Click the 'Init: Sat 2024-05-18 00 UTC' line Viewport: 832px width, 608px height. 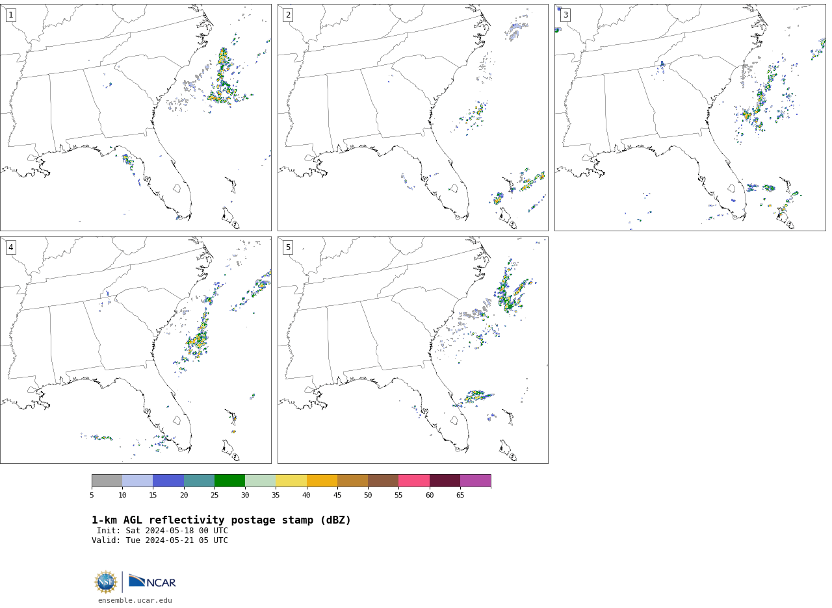[162, 531]
